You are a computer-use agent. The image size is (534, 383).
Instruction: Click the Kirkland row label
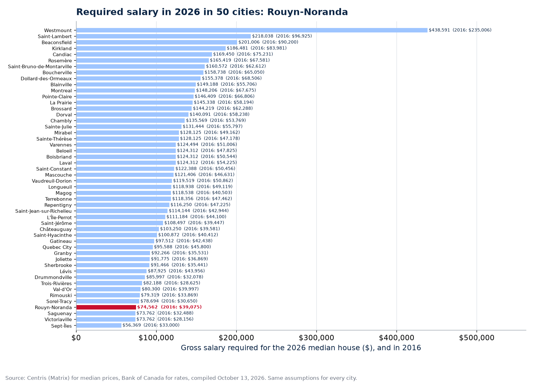pos(62,49)
